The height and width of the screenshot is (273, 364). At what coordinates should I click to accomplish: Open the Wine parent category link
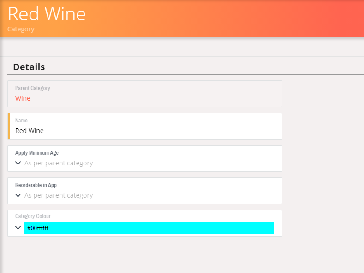(23, 98)
